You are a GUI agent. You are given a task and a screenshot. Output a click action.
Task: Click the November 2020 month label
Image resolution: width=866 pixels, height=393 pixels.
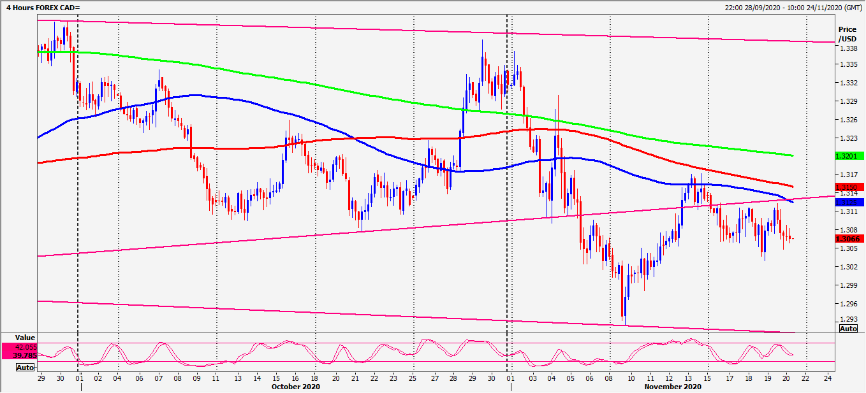click(x=673, y=387)
